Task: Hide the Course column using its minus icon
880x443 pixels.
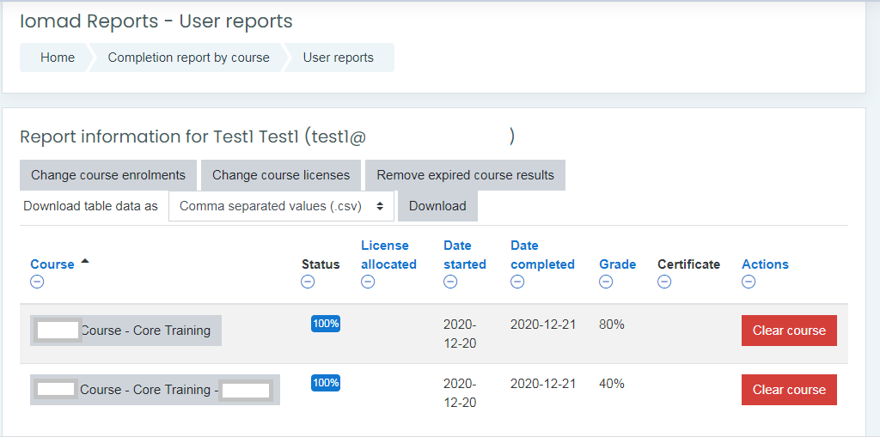Action: 37,282
